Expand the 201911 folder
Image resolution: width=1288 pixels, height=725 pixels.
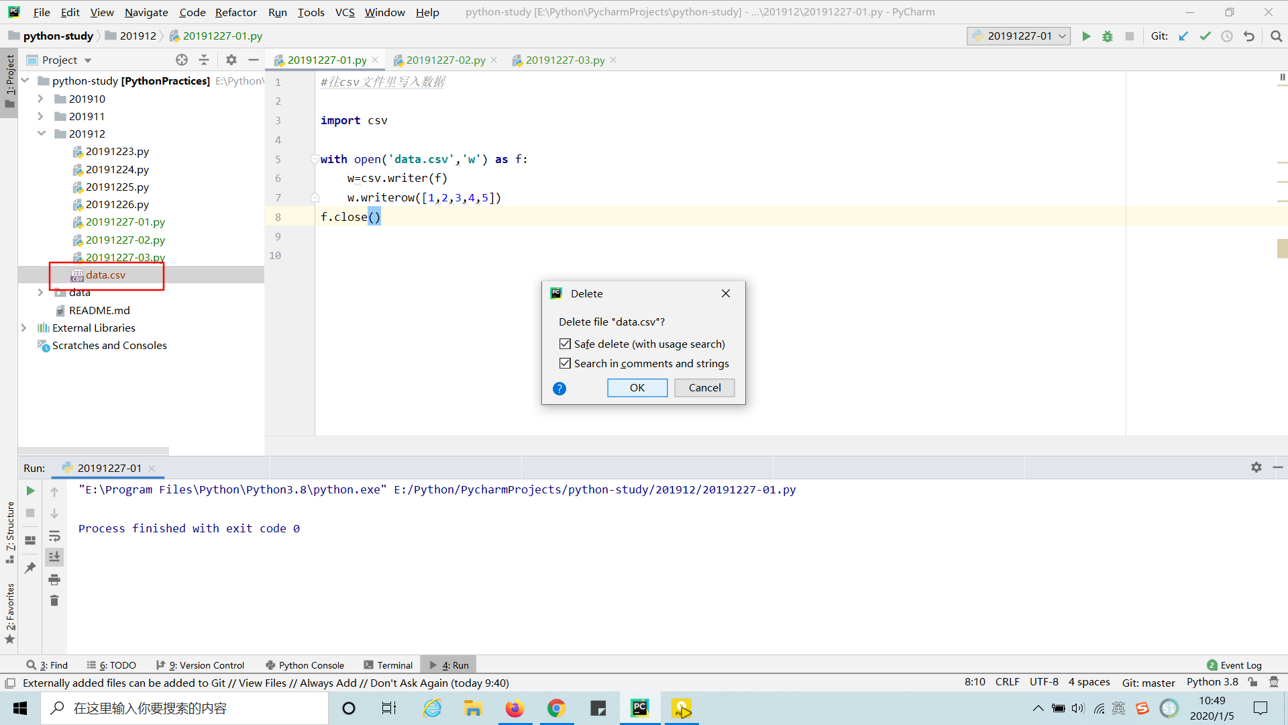coord(40,116)
